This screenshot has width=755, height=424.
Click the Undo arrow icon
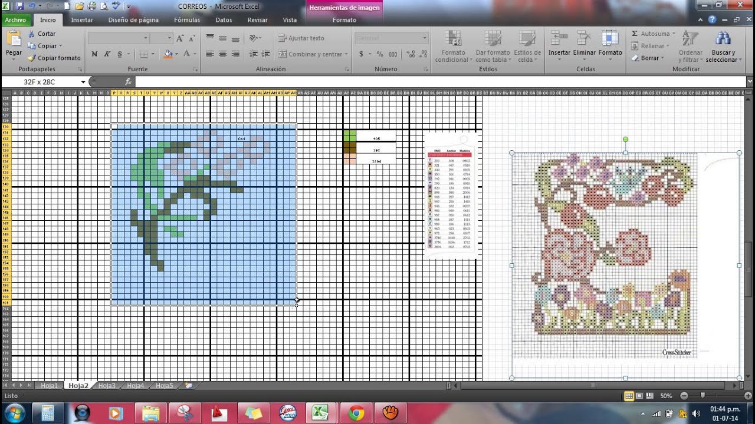(32, 6)
